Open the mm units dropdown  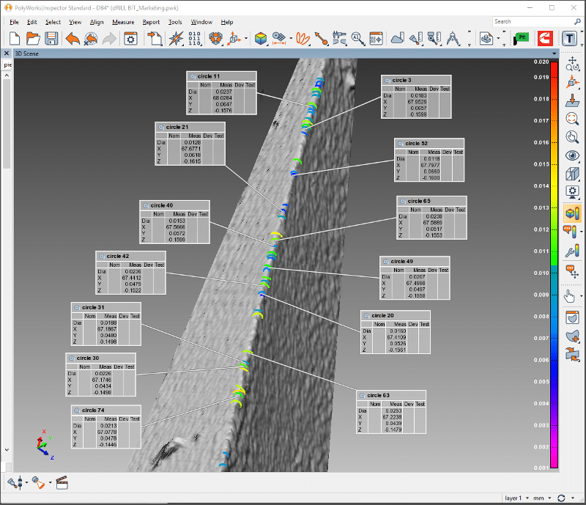click(542, 498)
